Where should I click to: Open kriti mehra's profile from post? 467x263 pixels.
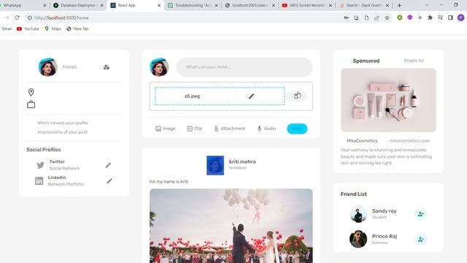tap(242, 161)
